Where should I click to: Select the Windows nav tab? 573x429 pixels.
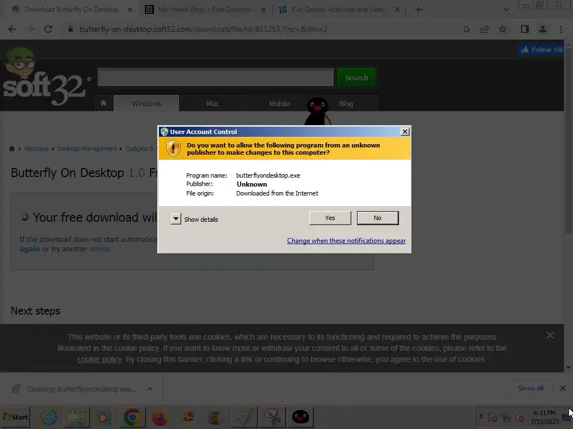[146, 103]
